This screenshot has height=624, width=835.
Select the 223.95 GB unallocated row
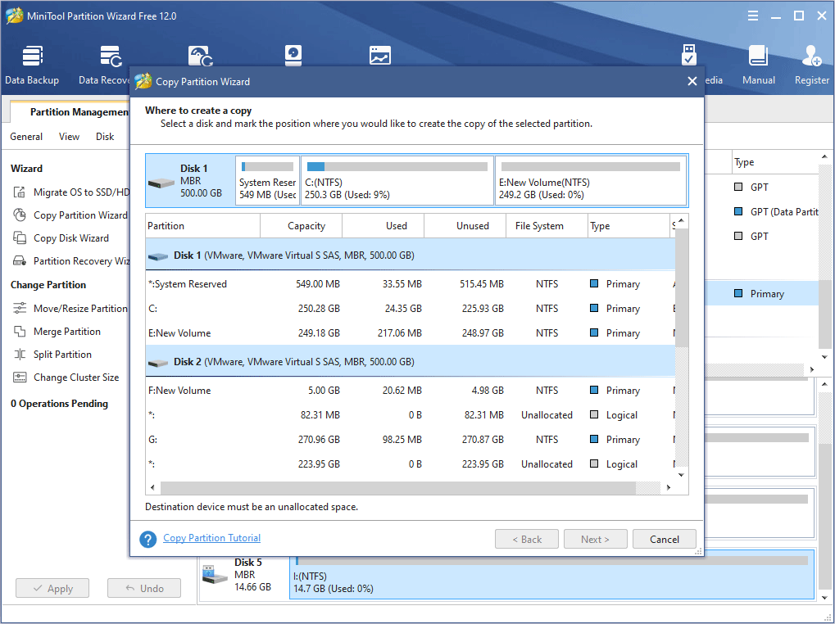(411, 463)
